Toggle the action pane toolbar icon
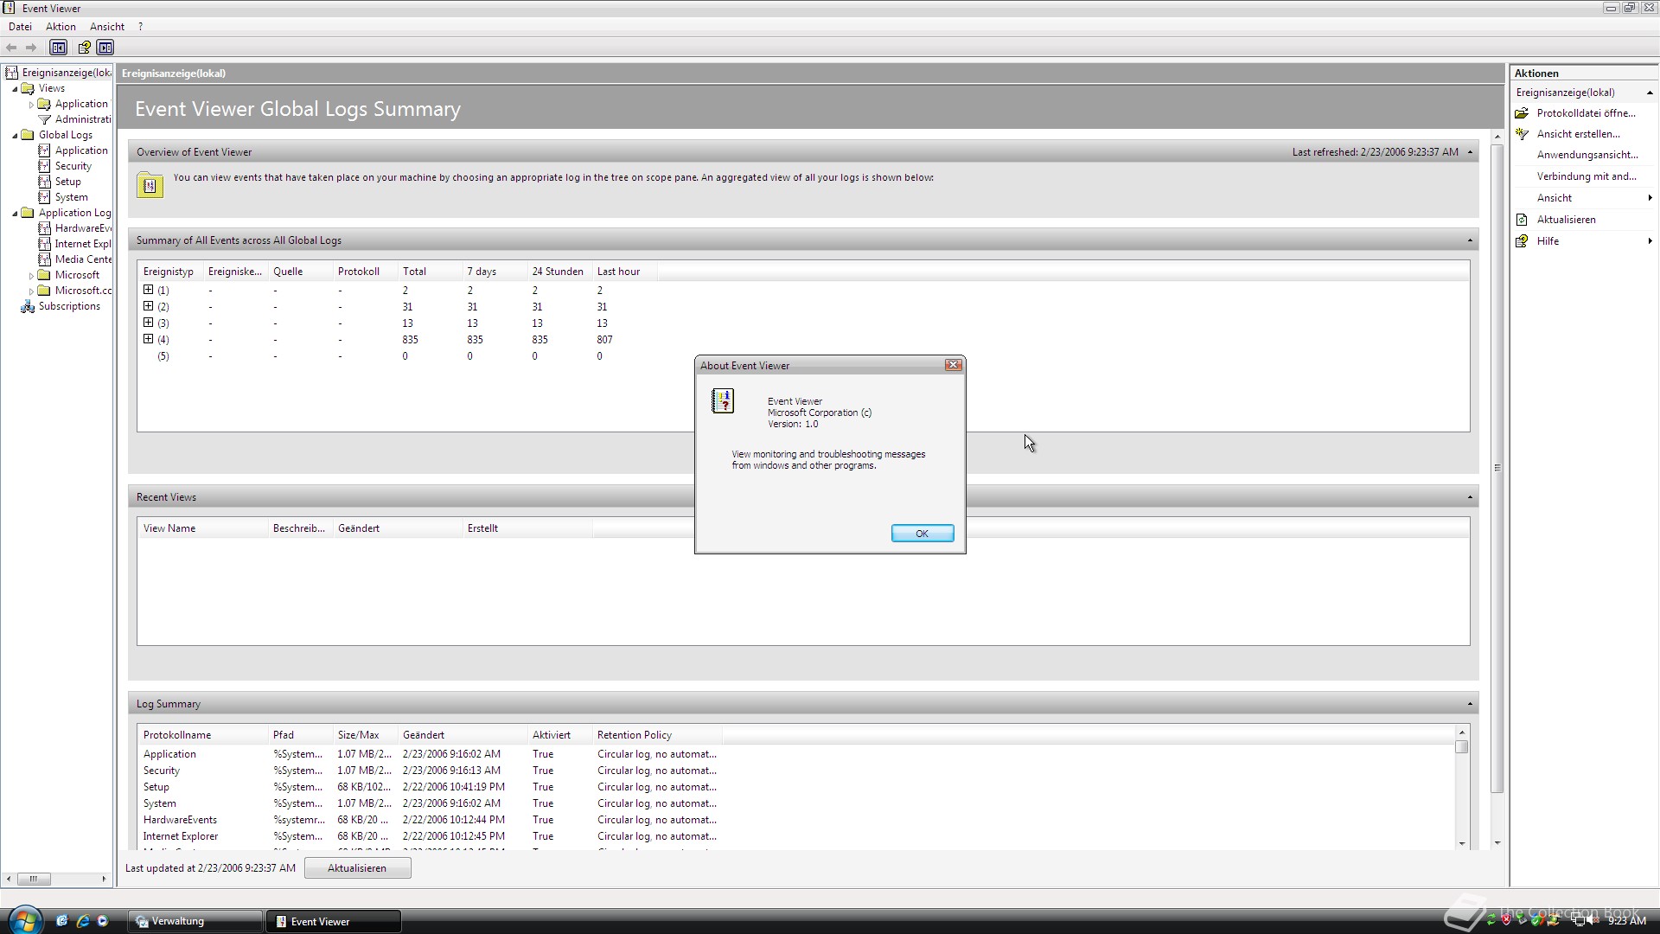1660x934 pixels. (105, 48)
